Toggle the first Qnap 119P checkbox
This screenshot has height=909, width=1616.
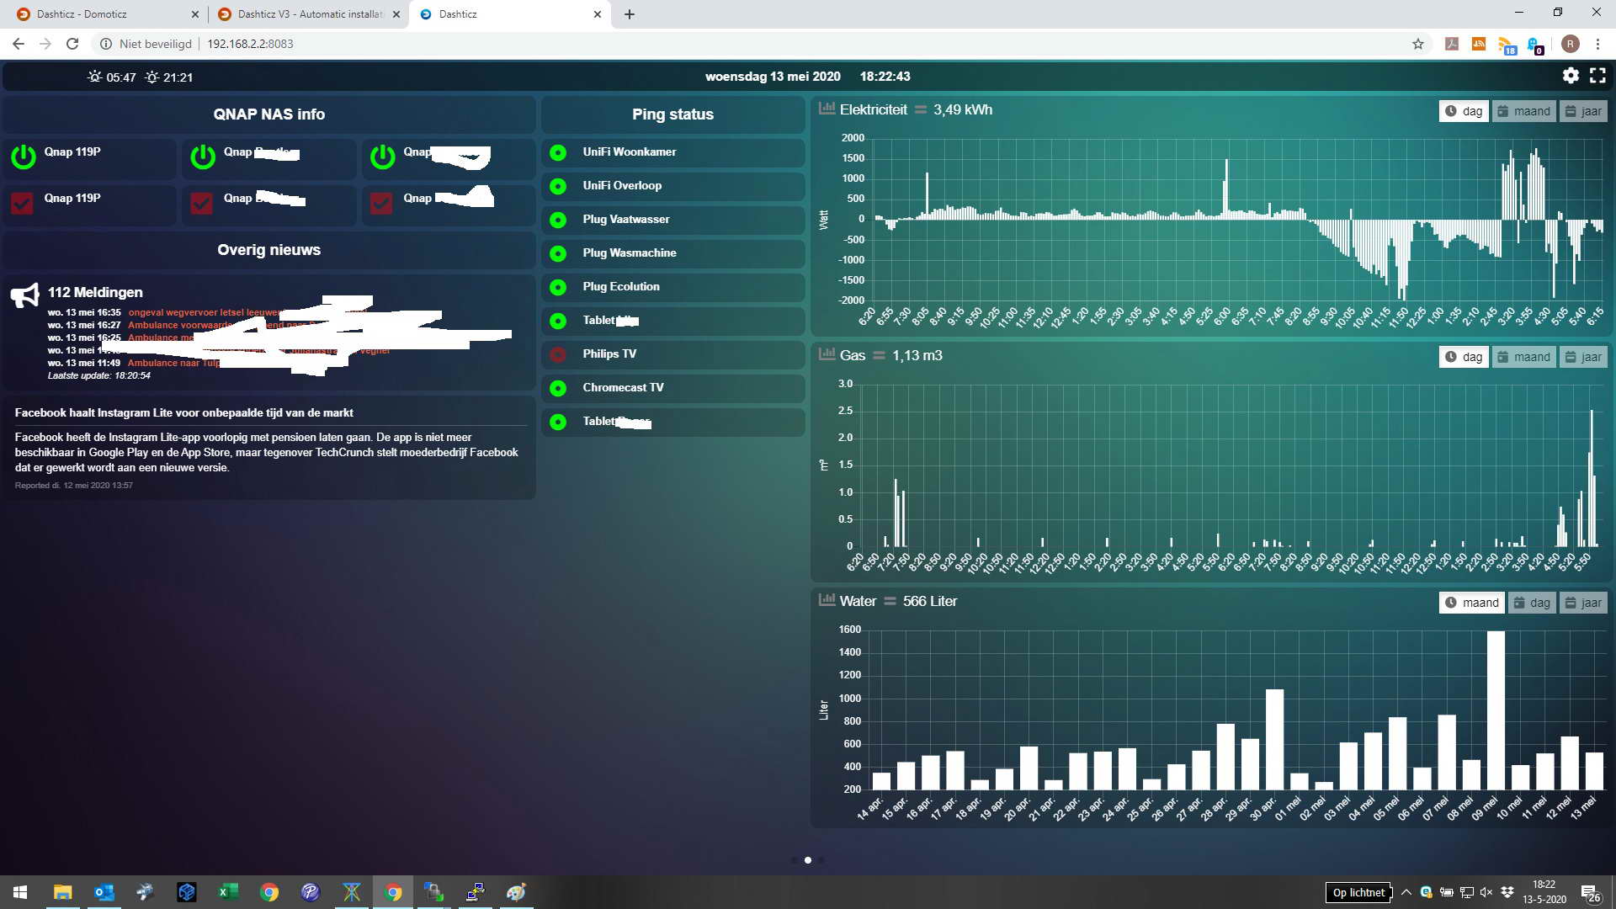(x=22, y=203)
